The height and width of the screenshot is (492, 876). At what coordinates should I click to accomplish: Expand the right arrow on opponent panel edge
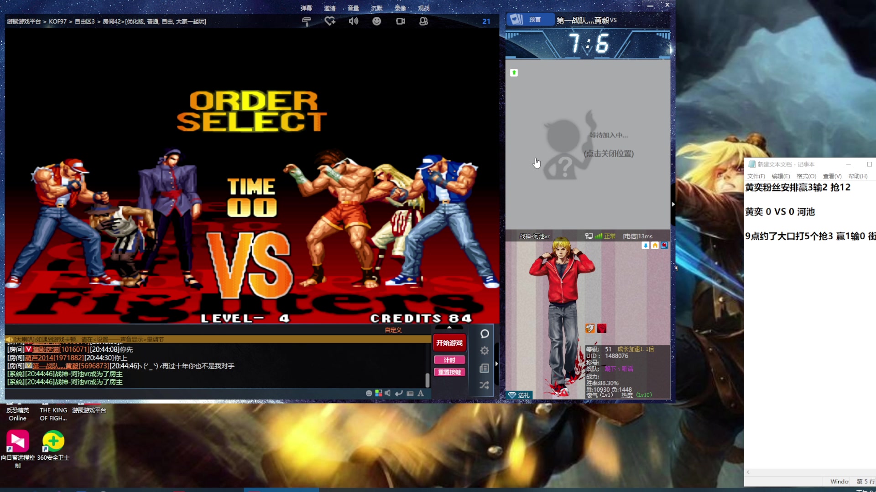pyautogui.click(x=673, y=204)
